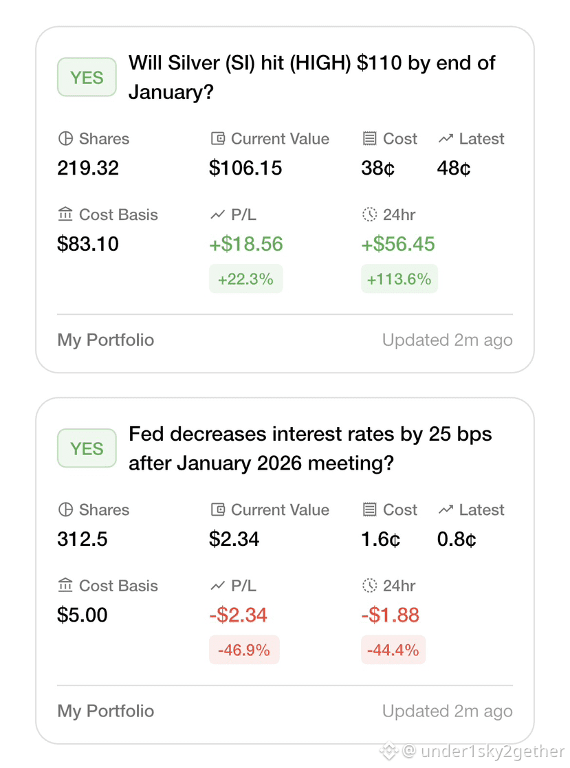Click the 24hr clock icon in Fed card
The height and width of the screenshot is (768, 570).
(370, 585)
